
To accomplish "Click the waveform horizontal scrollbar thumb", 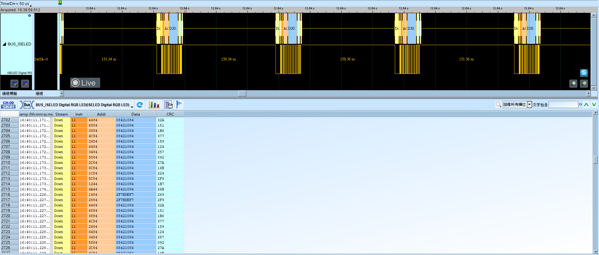I will tap(242, 93).
